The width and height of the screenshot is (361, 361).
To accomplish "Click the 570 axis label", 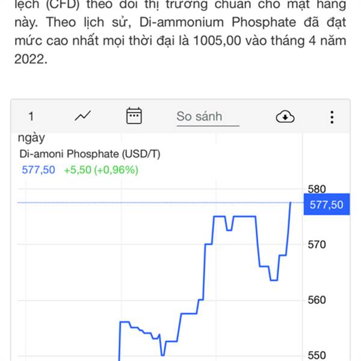I will click(x=316, y=244).
